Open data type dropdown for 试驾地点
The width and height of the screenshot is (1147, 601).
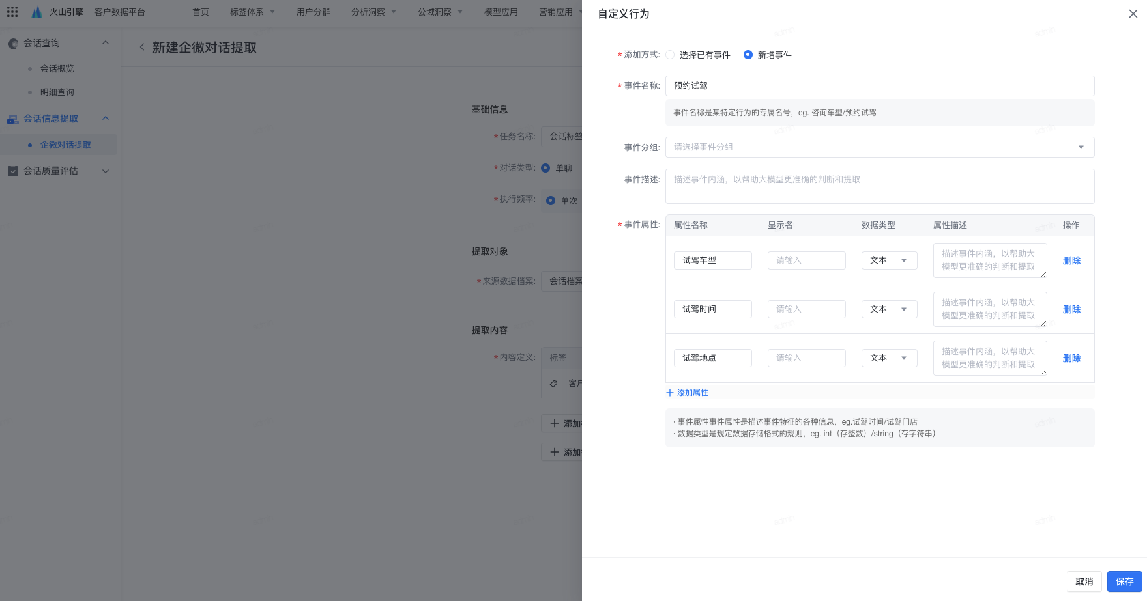point(889,358)
